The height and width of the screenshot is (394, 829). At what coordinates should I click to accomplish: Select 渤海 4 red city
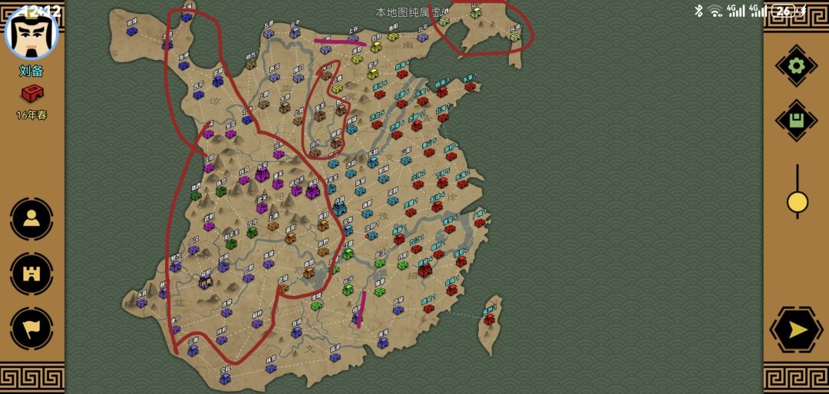pos(401,75)
